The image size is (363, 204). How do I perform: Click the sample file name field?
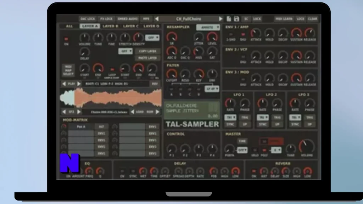(x=106, y=112)
